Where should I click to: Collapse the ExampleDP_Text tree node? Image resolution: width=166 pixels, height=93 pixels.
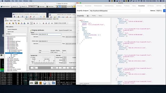tap(6, 49)
